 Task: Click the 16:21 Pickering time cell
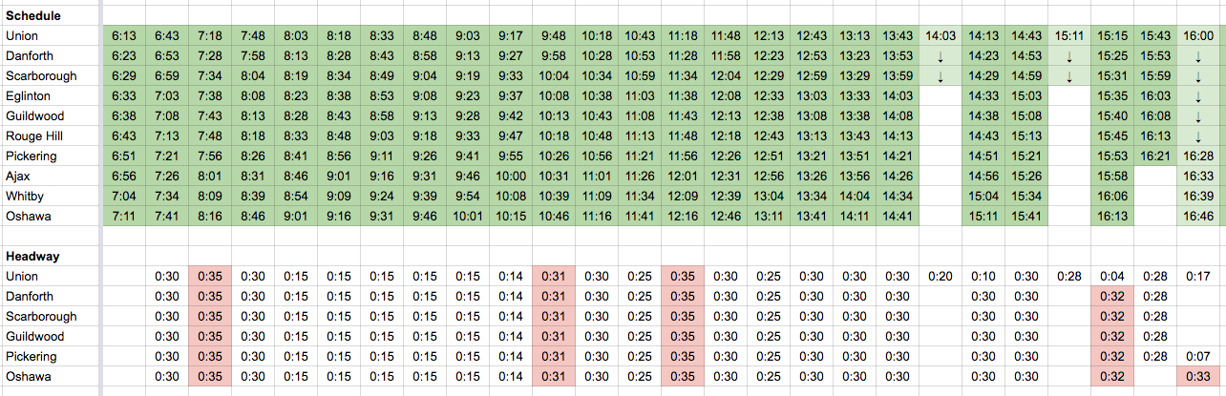[1155, 156]
